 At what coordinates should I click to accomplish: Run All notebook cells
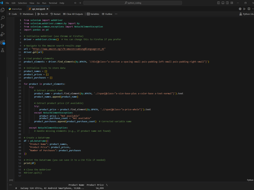[x=43, y=14]
